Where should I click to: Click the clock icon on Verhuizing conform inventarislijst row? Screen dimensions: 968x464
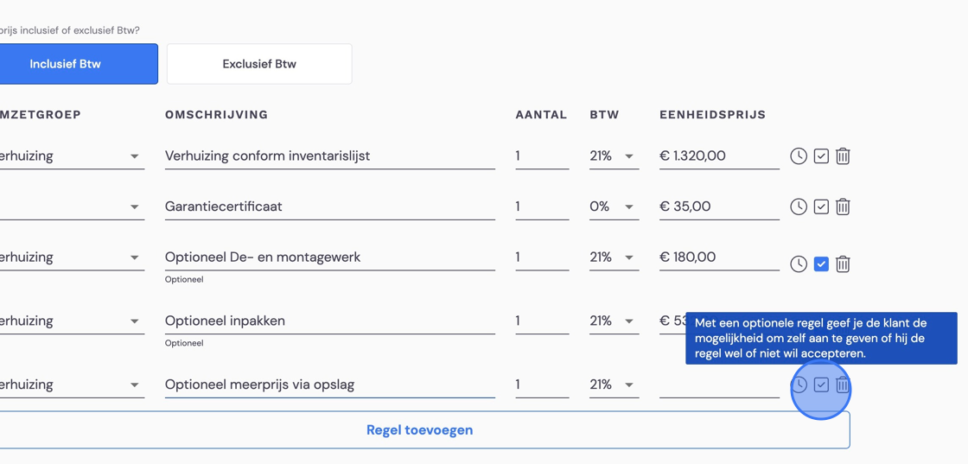click(799, 156)
